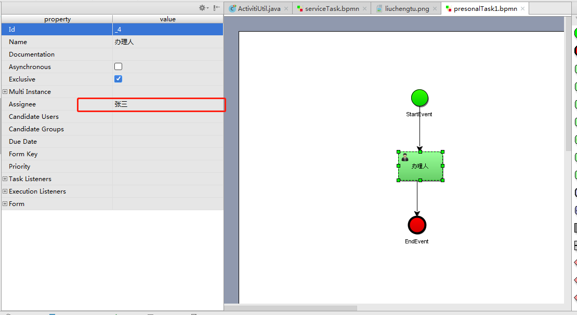Select the Documentation property label

tap(32, 54)
